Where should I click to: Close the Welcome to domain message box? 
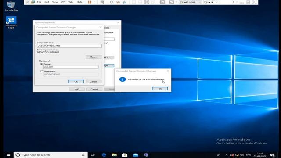[168, 71]
